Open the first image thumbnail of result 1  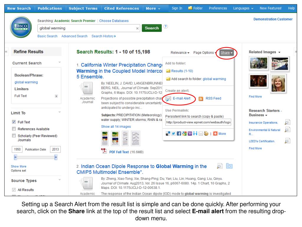(105, 138)
